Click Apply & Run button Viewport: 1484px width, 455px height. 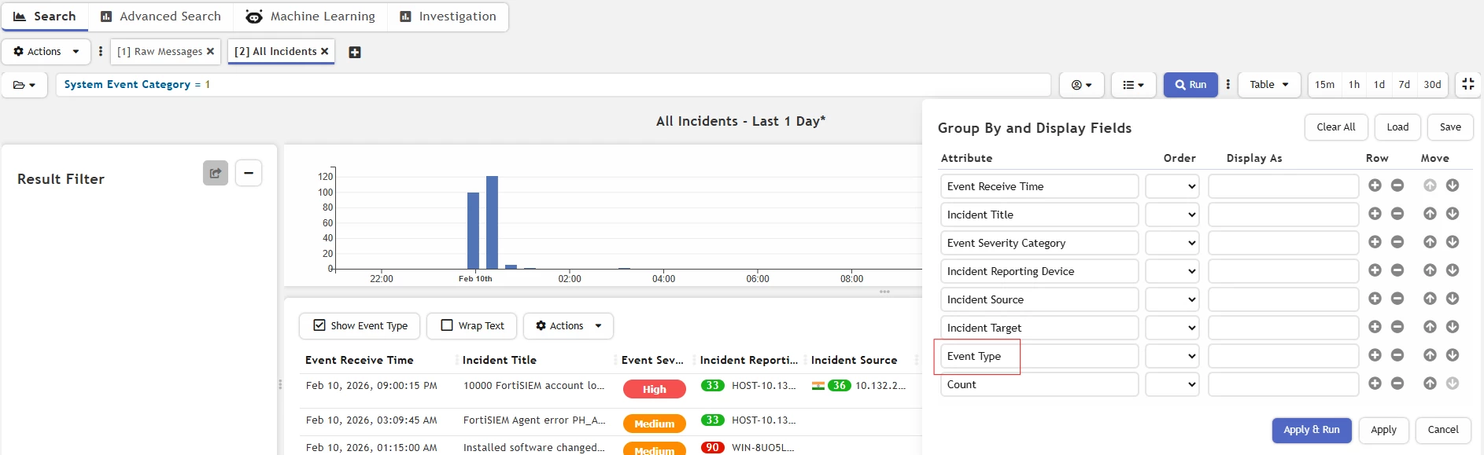pyautogui.click(x=1312, y=430)
